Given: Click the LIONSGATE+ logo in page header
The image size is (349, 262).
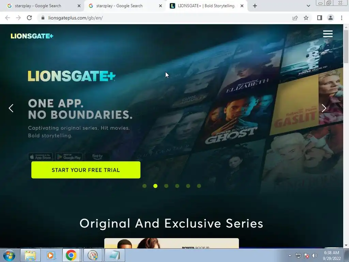Looking at the screenshot, I should pos(32,36).
